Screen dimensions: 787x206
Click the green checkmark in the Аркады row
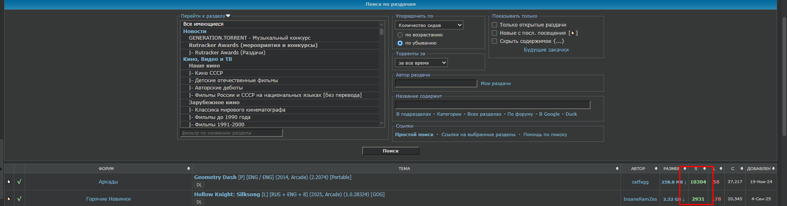[x=19, y=182]
